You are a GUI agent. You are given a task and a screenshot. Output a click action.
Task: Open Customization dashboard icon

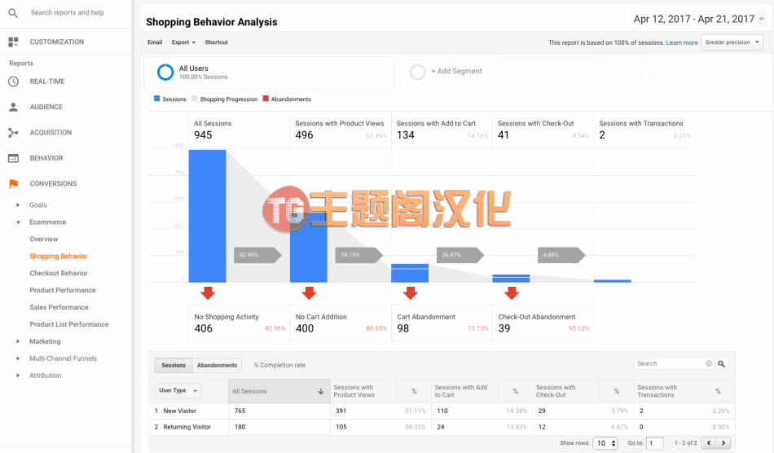pyautogui.click(x=13, y=42)
